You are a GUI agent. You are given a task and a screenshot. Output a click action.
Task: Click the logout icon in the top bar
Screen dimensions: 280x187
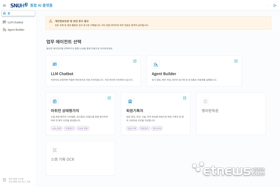[x=275, y=6]
